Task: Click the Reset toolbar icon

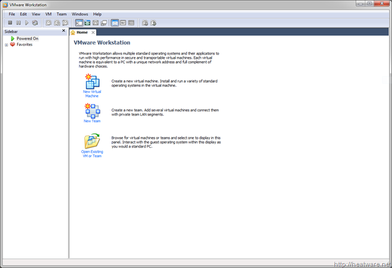Action: [x=36, y=23]
